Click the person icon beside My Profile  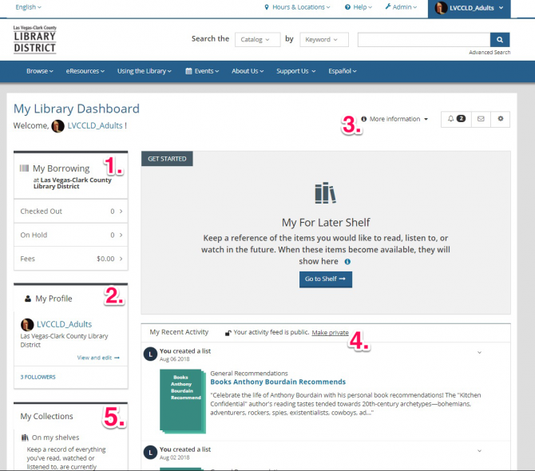coord(28,299)
